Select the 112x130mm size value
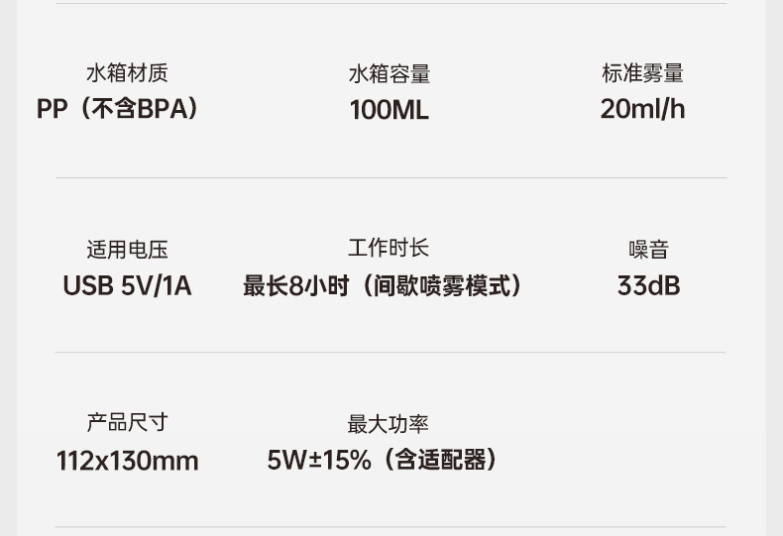The width and height of the screenshot is (783, 536). coord(127,461)
